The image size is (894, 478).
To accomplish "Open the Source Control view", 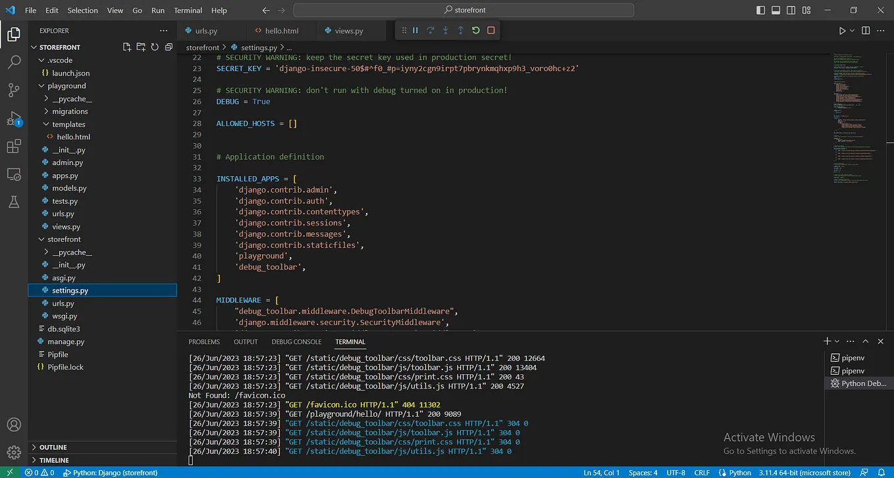I will tap(14, 90).
